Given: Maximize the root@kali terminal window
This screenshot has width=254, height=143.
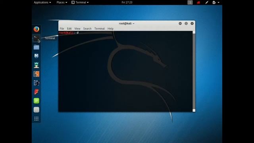Looking at the screenshot, I should pos(186,23).
